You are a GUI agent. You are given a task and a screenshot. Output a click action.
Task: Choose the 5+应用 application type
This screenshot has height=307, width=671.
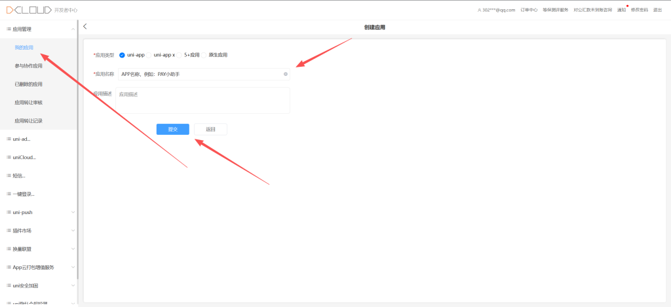point(179,55)
